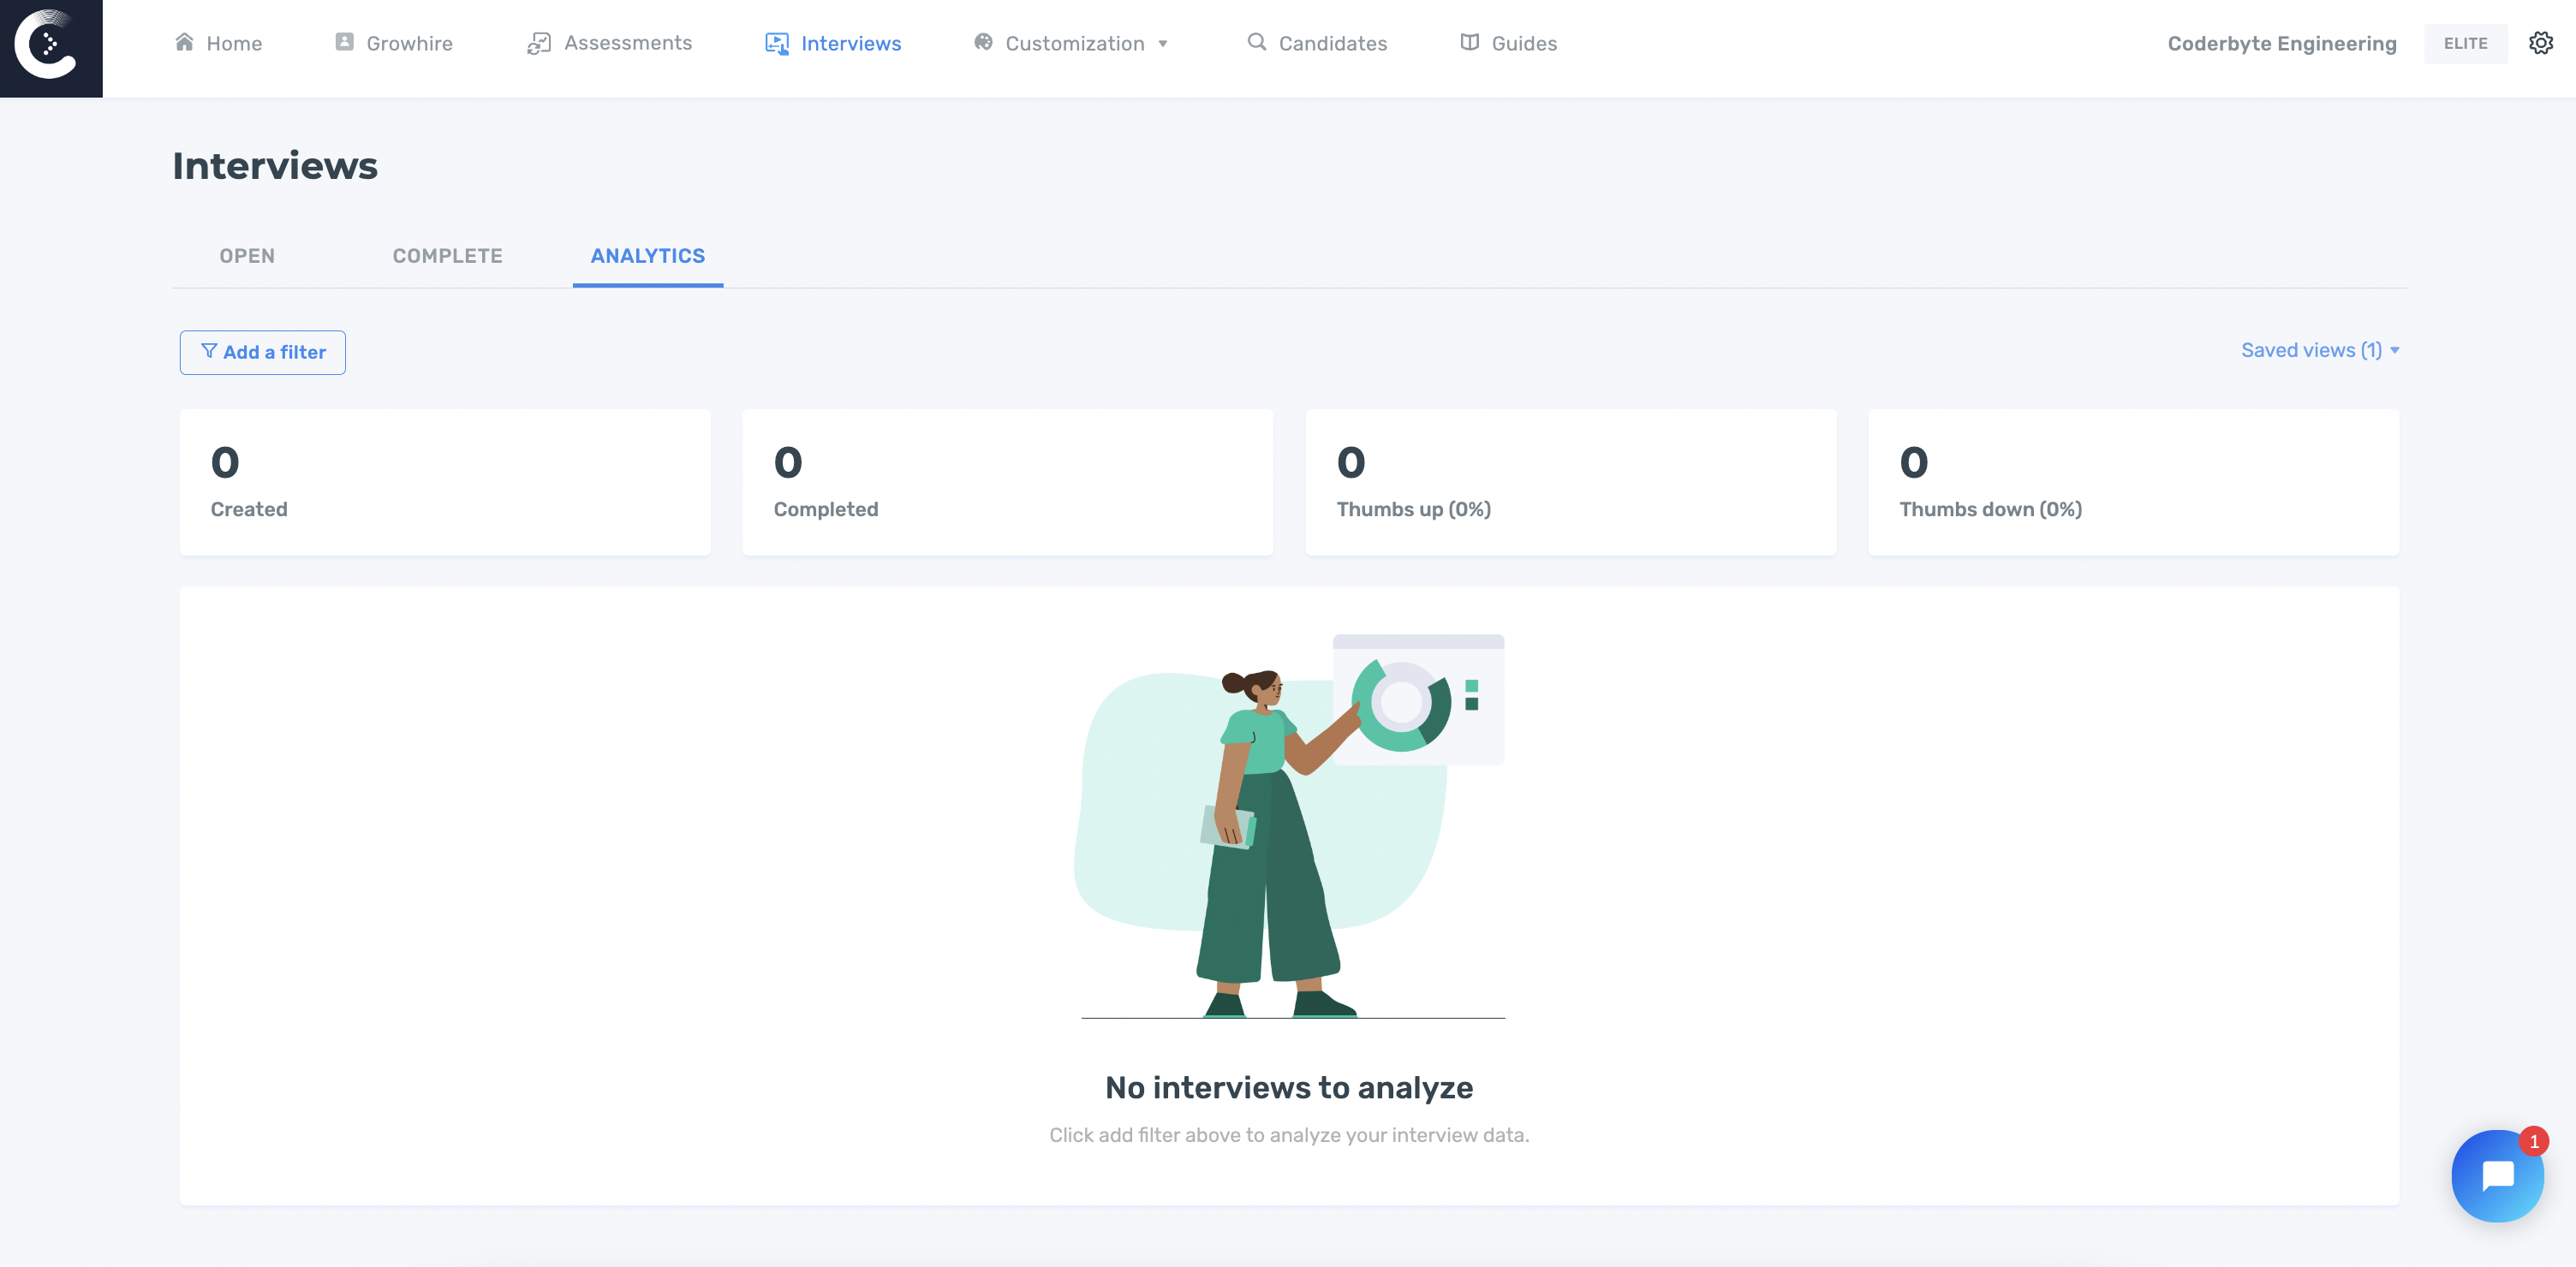The width and height of the screenshot is (2576, 1267).
Task: Click the Customization palette icon
Action: click(983, 42)
